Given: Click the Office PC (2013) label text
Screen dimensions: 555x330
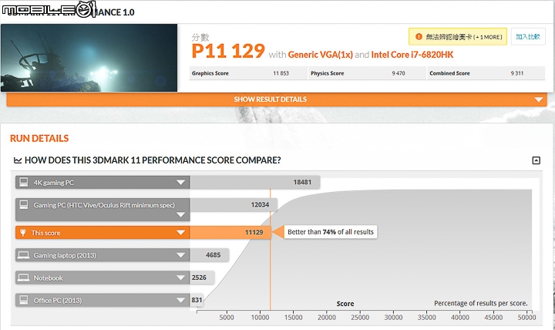Looking at the screenshot, I should click(x=58, y=301).
